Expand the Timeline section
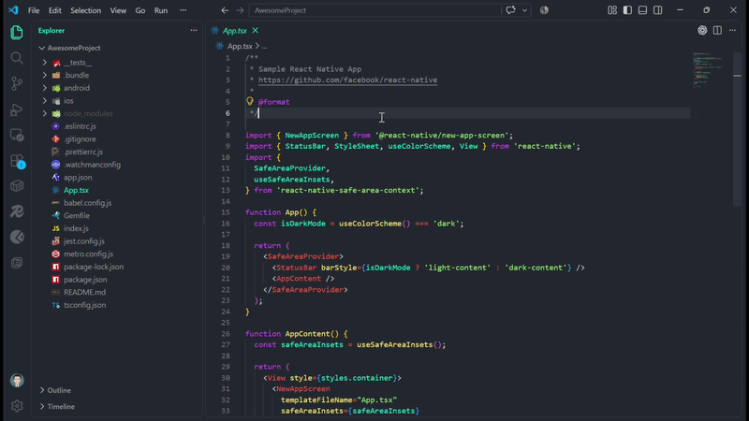749x421 pixels. pos(42,406)
